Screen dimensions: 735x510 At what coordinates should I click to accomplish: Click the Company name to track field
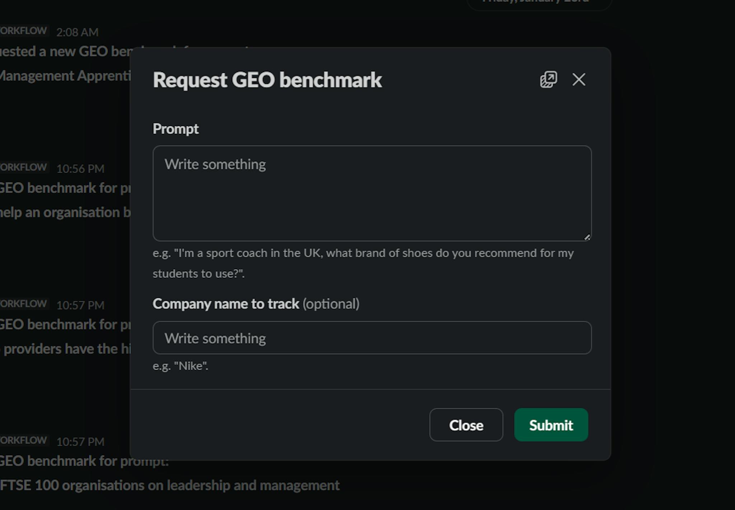pos(371,338)
